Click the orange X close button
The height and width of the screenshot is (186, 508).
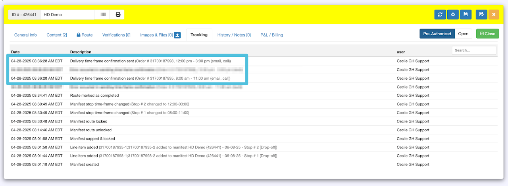click(x=494, y=14)
